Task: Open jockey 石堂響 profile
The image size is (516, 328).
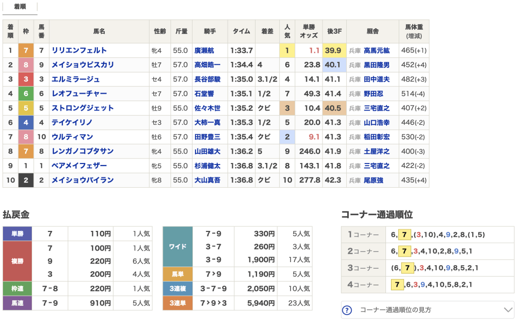Action: click(204, 94)
